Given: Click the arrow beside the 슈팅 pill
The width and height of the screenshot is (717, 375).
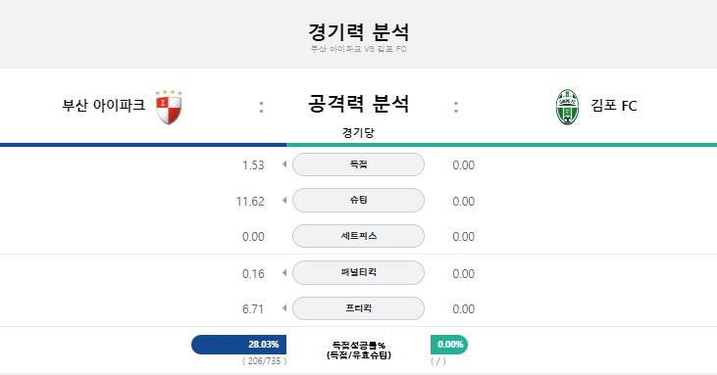Looking at the screenshot, I should [x=284, y=201].
